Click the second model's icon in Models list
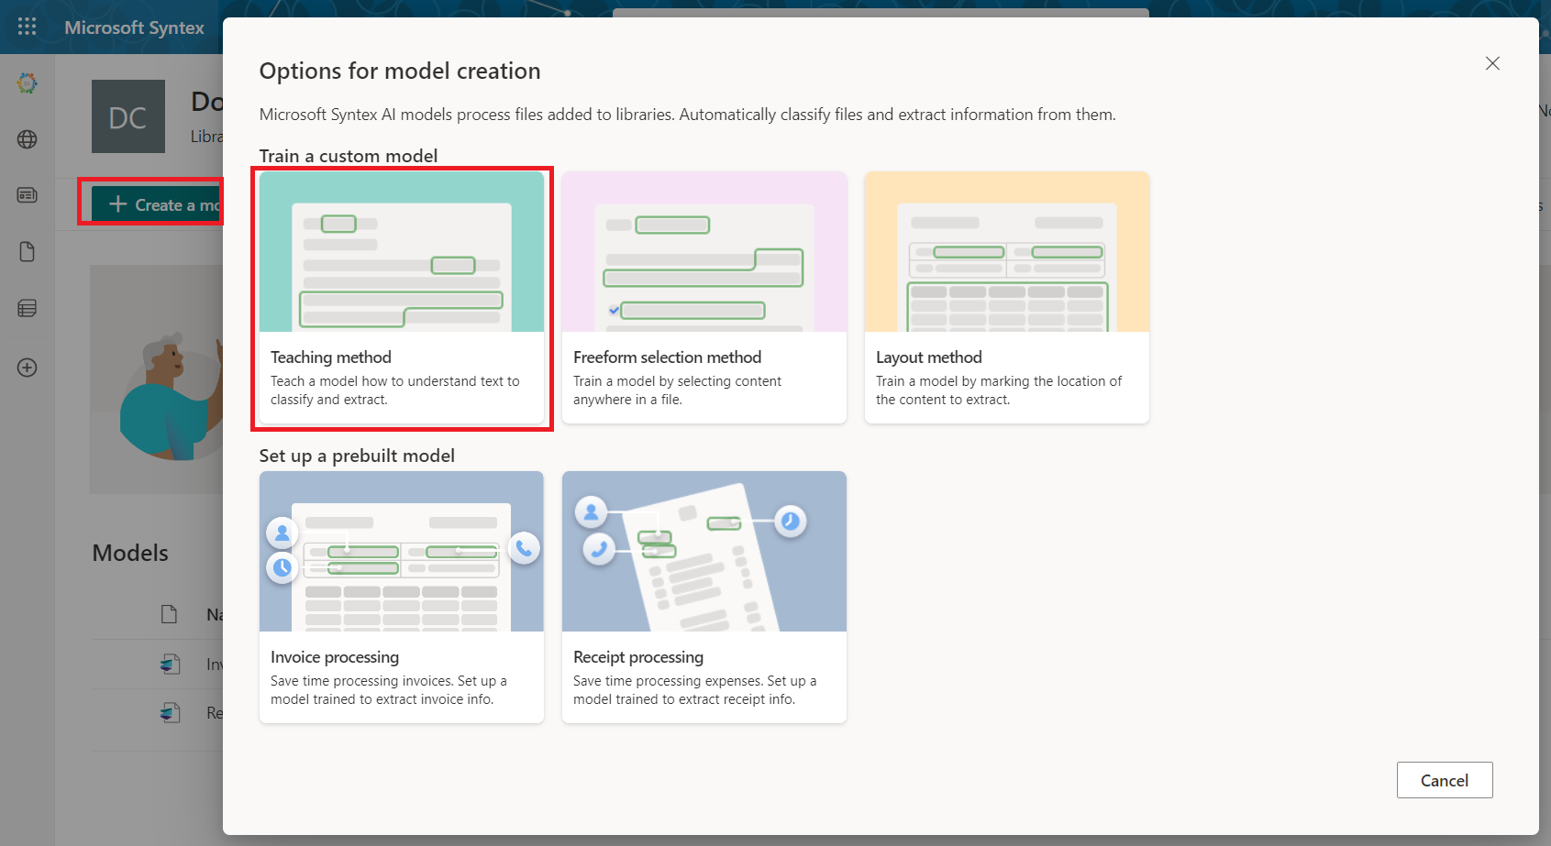Viewport: 1551px width, 846px height. coord(170,712)
